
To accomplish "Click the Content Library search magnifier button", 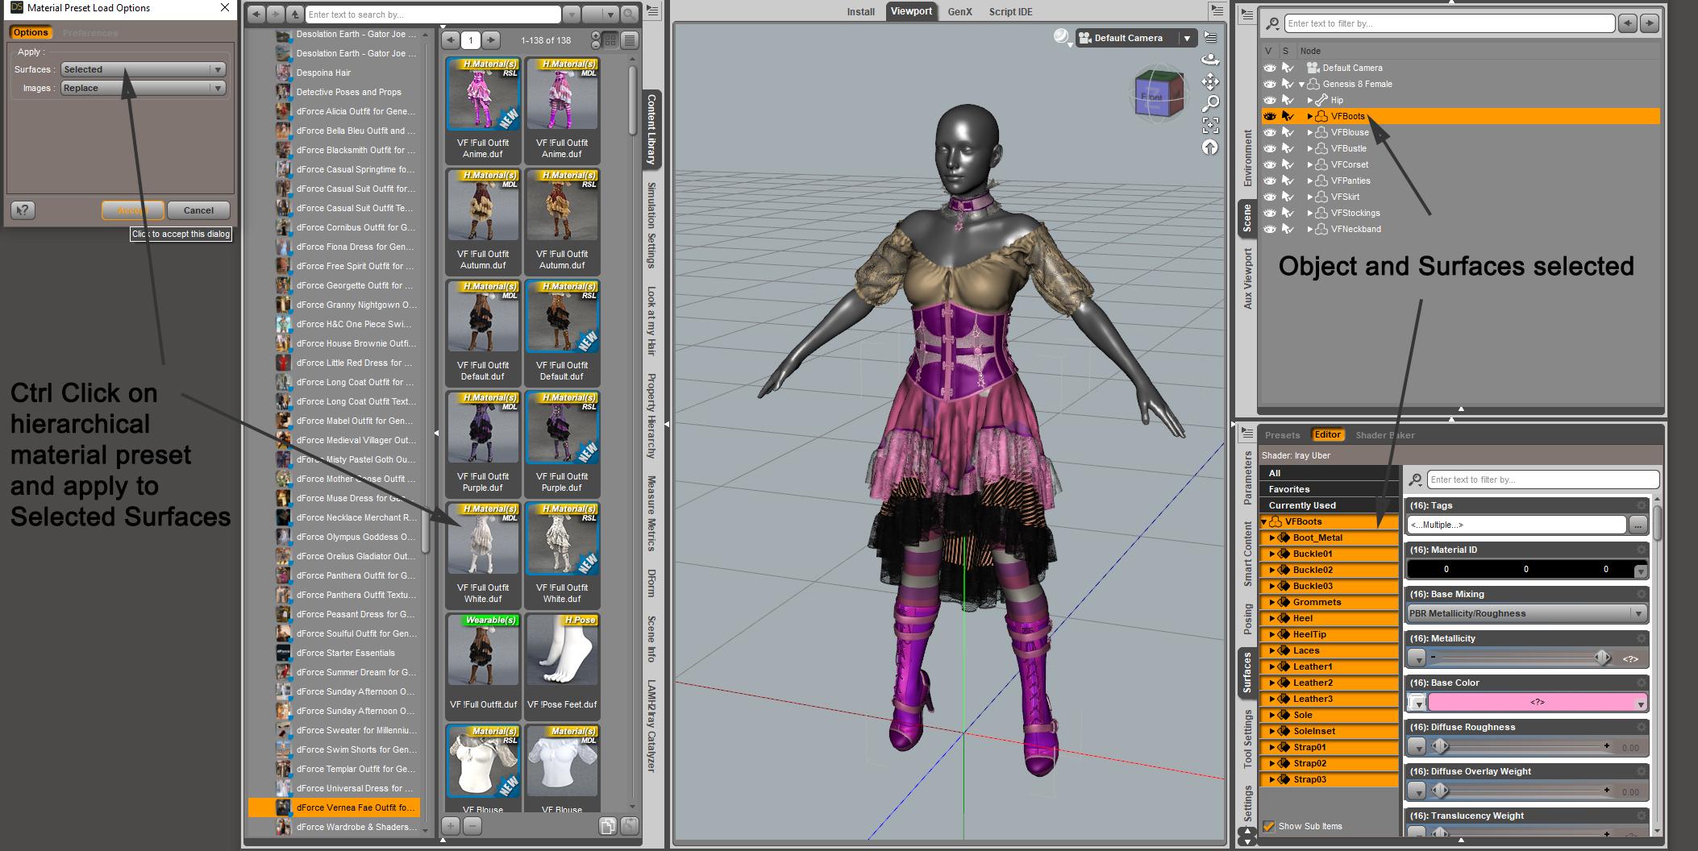I will point(630,15).
